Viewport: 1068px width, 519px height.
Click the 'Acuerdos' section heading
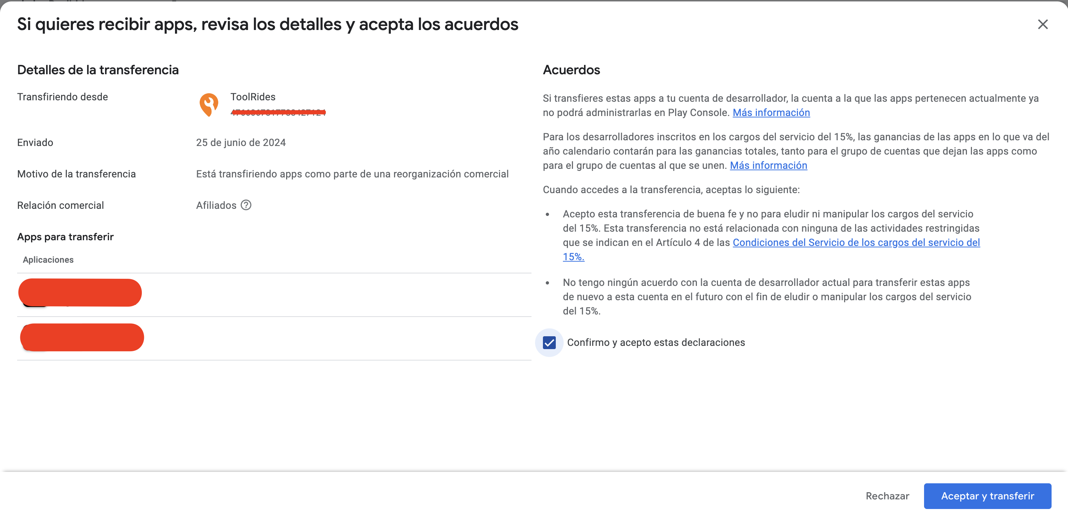571,70
